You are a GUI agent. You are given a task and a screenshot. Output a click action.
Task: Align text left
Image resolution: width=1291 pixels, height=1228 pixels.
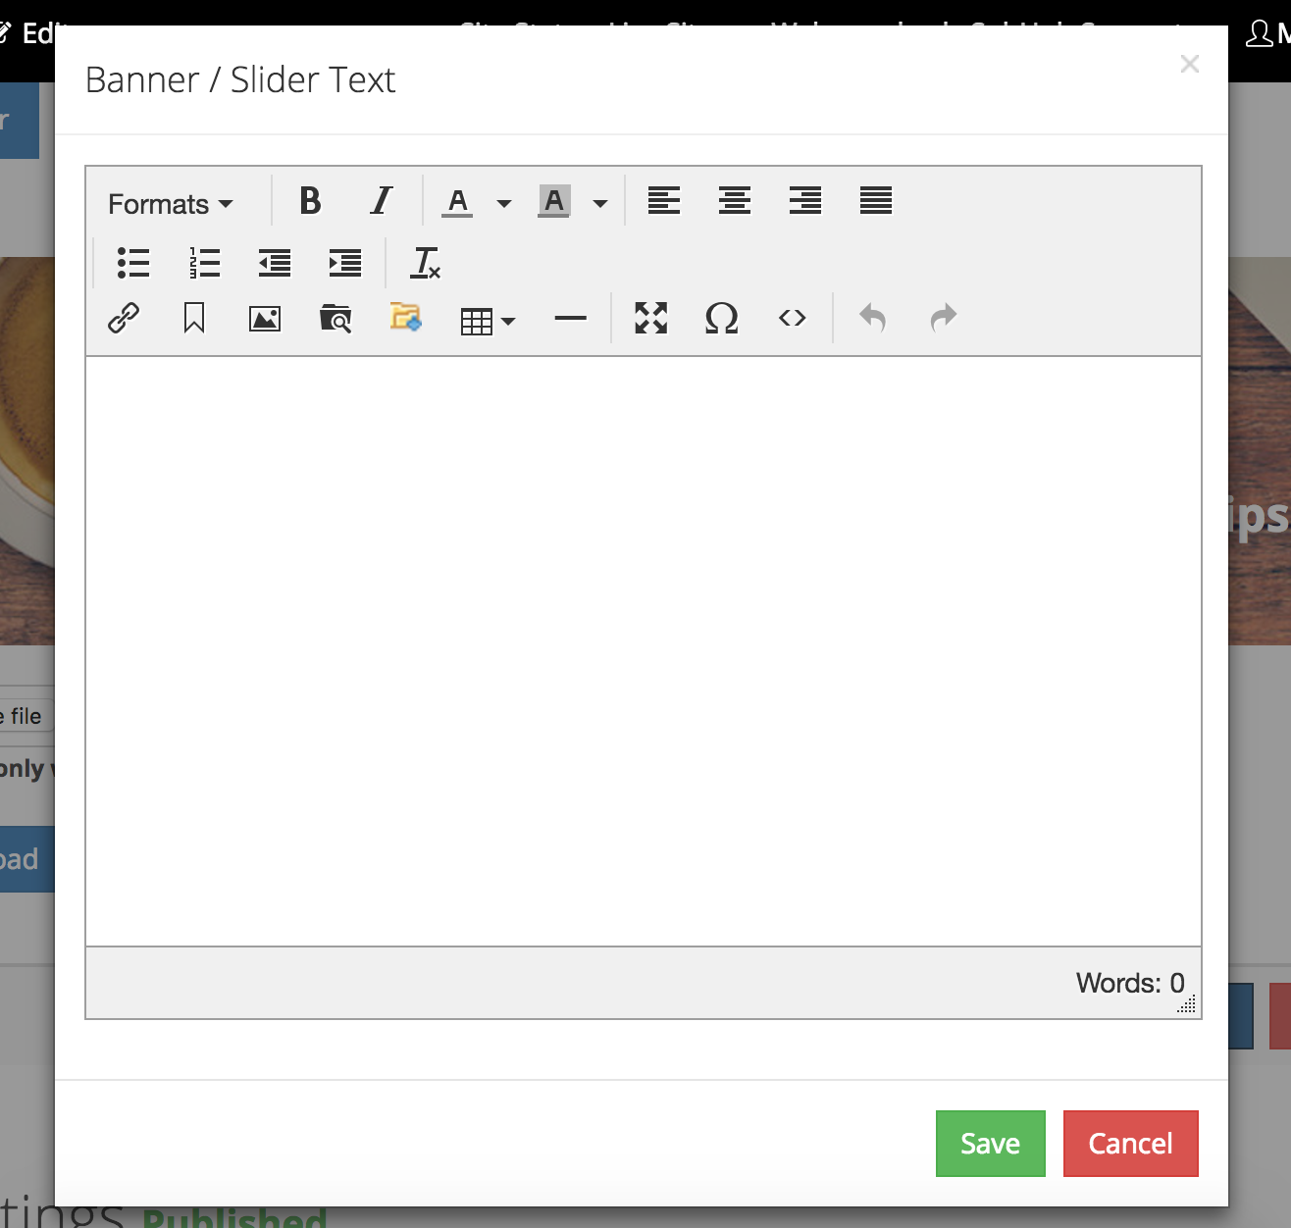point(664,201)
